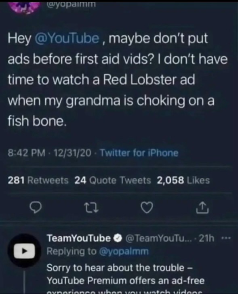View the 281 Retweets list
The image size is (238, 294).
38,181
